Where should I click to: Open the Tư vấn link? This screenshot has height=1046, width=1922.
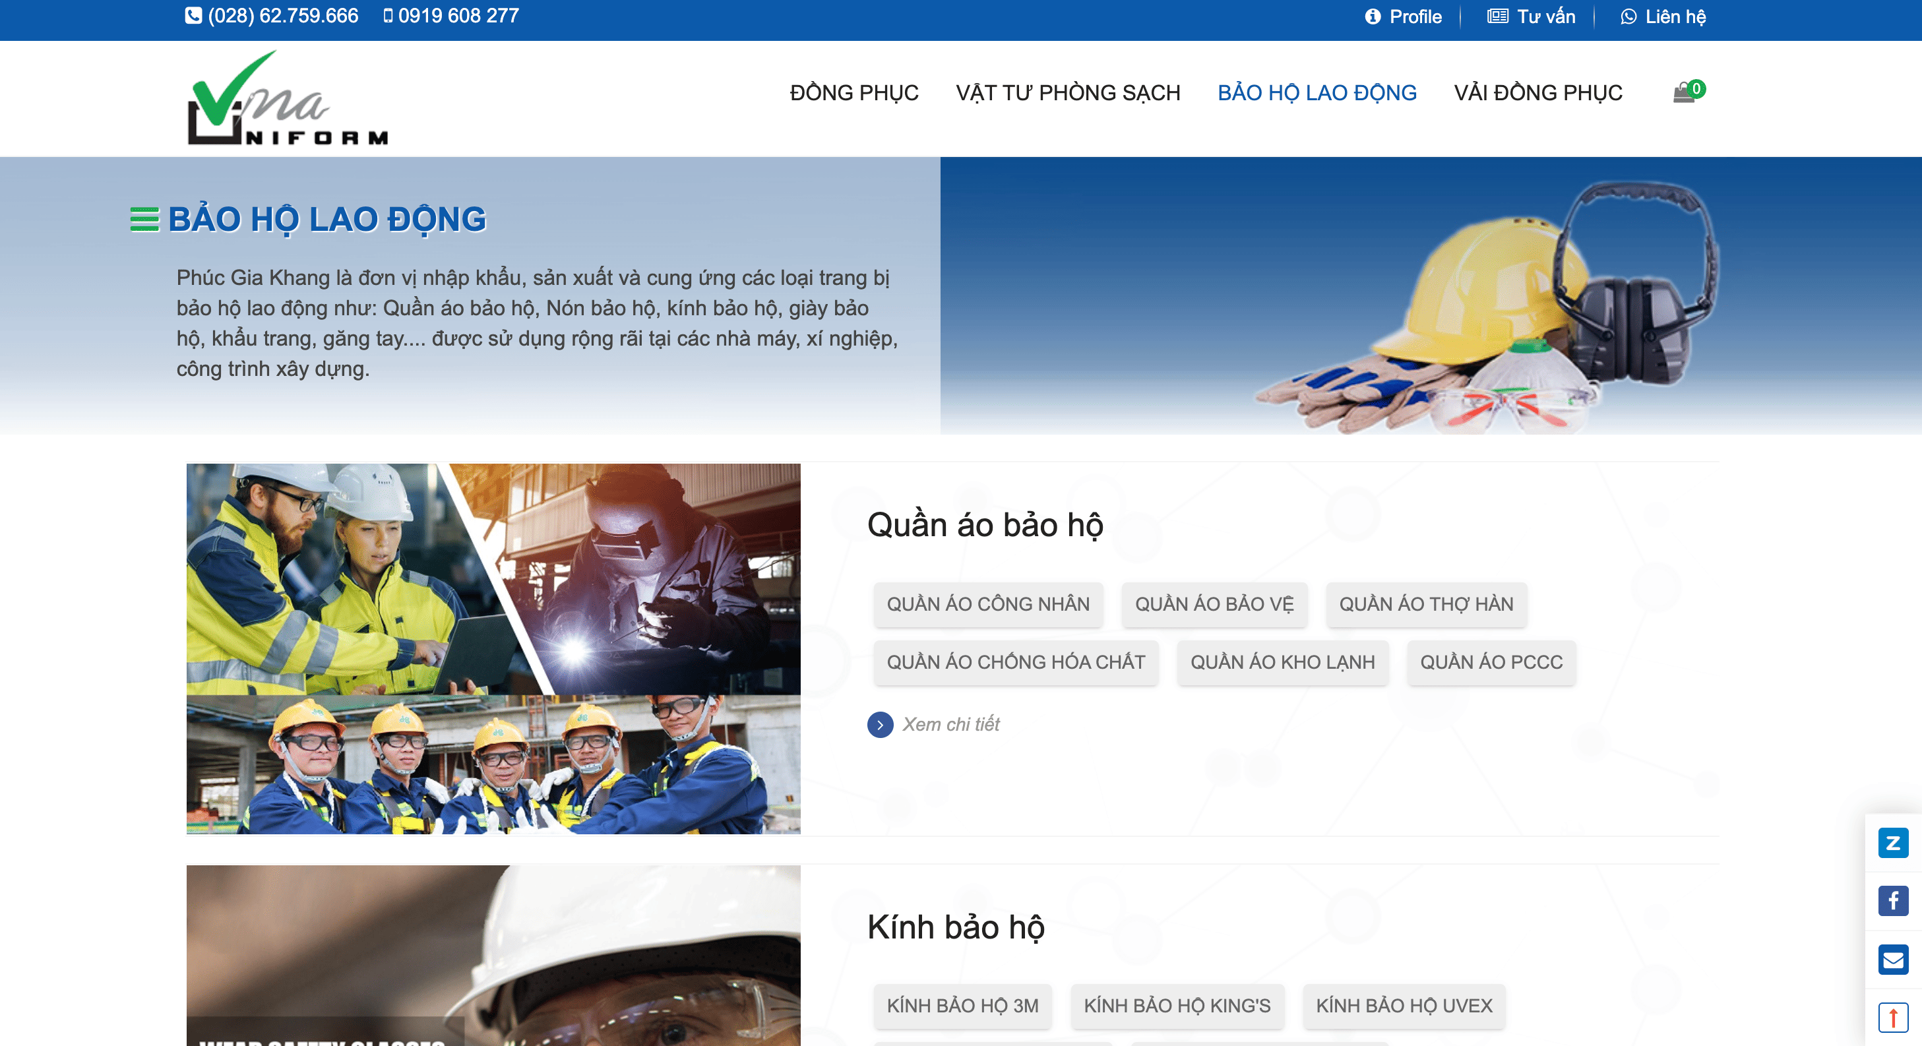pyautogui.click(x=1546, y=16)
